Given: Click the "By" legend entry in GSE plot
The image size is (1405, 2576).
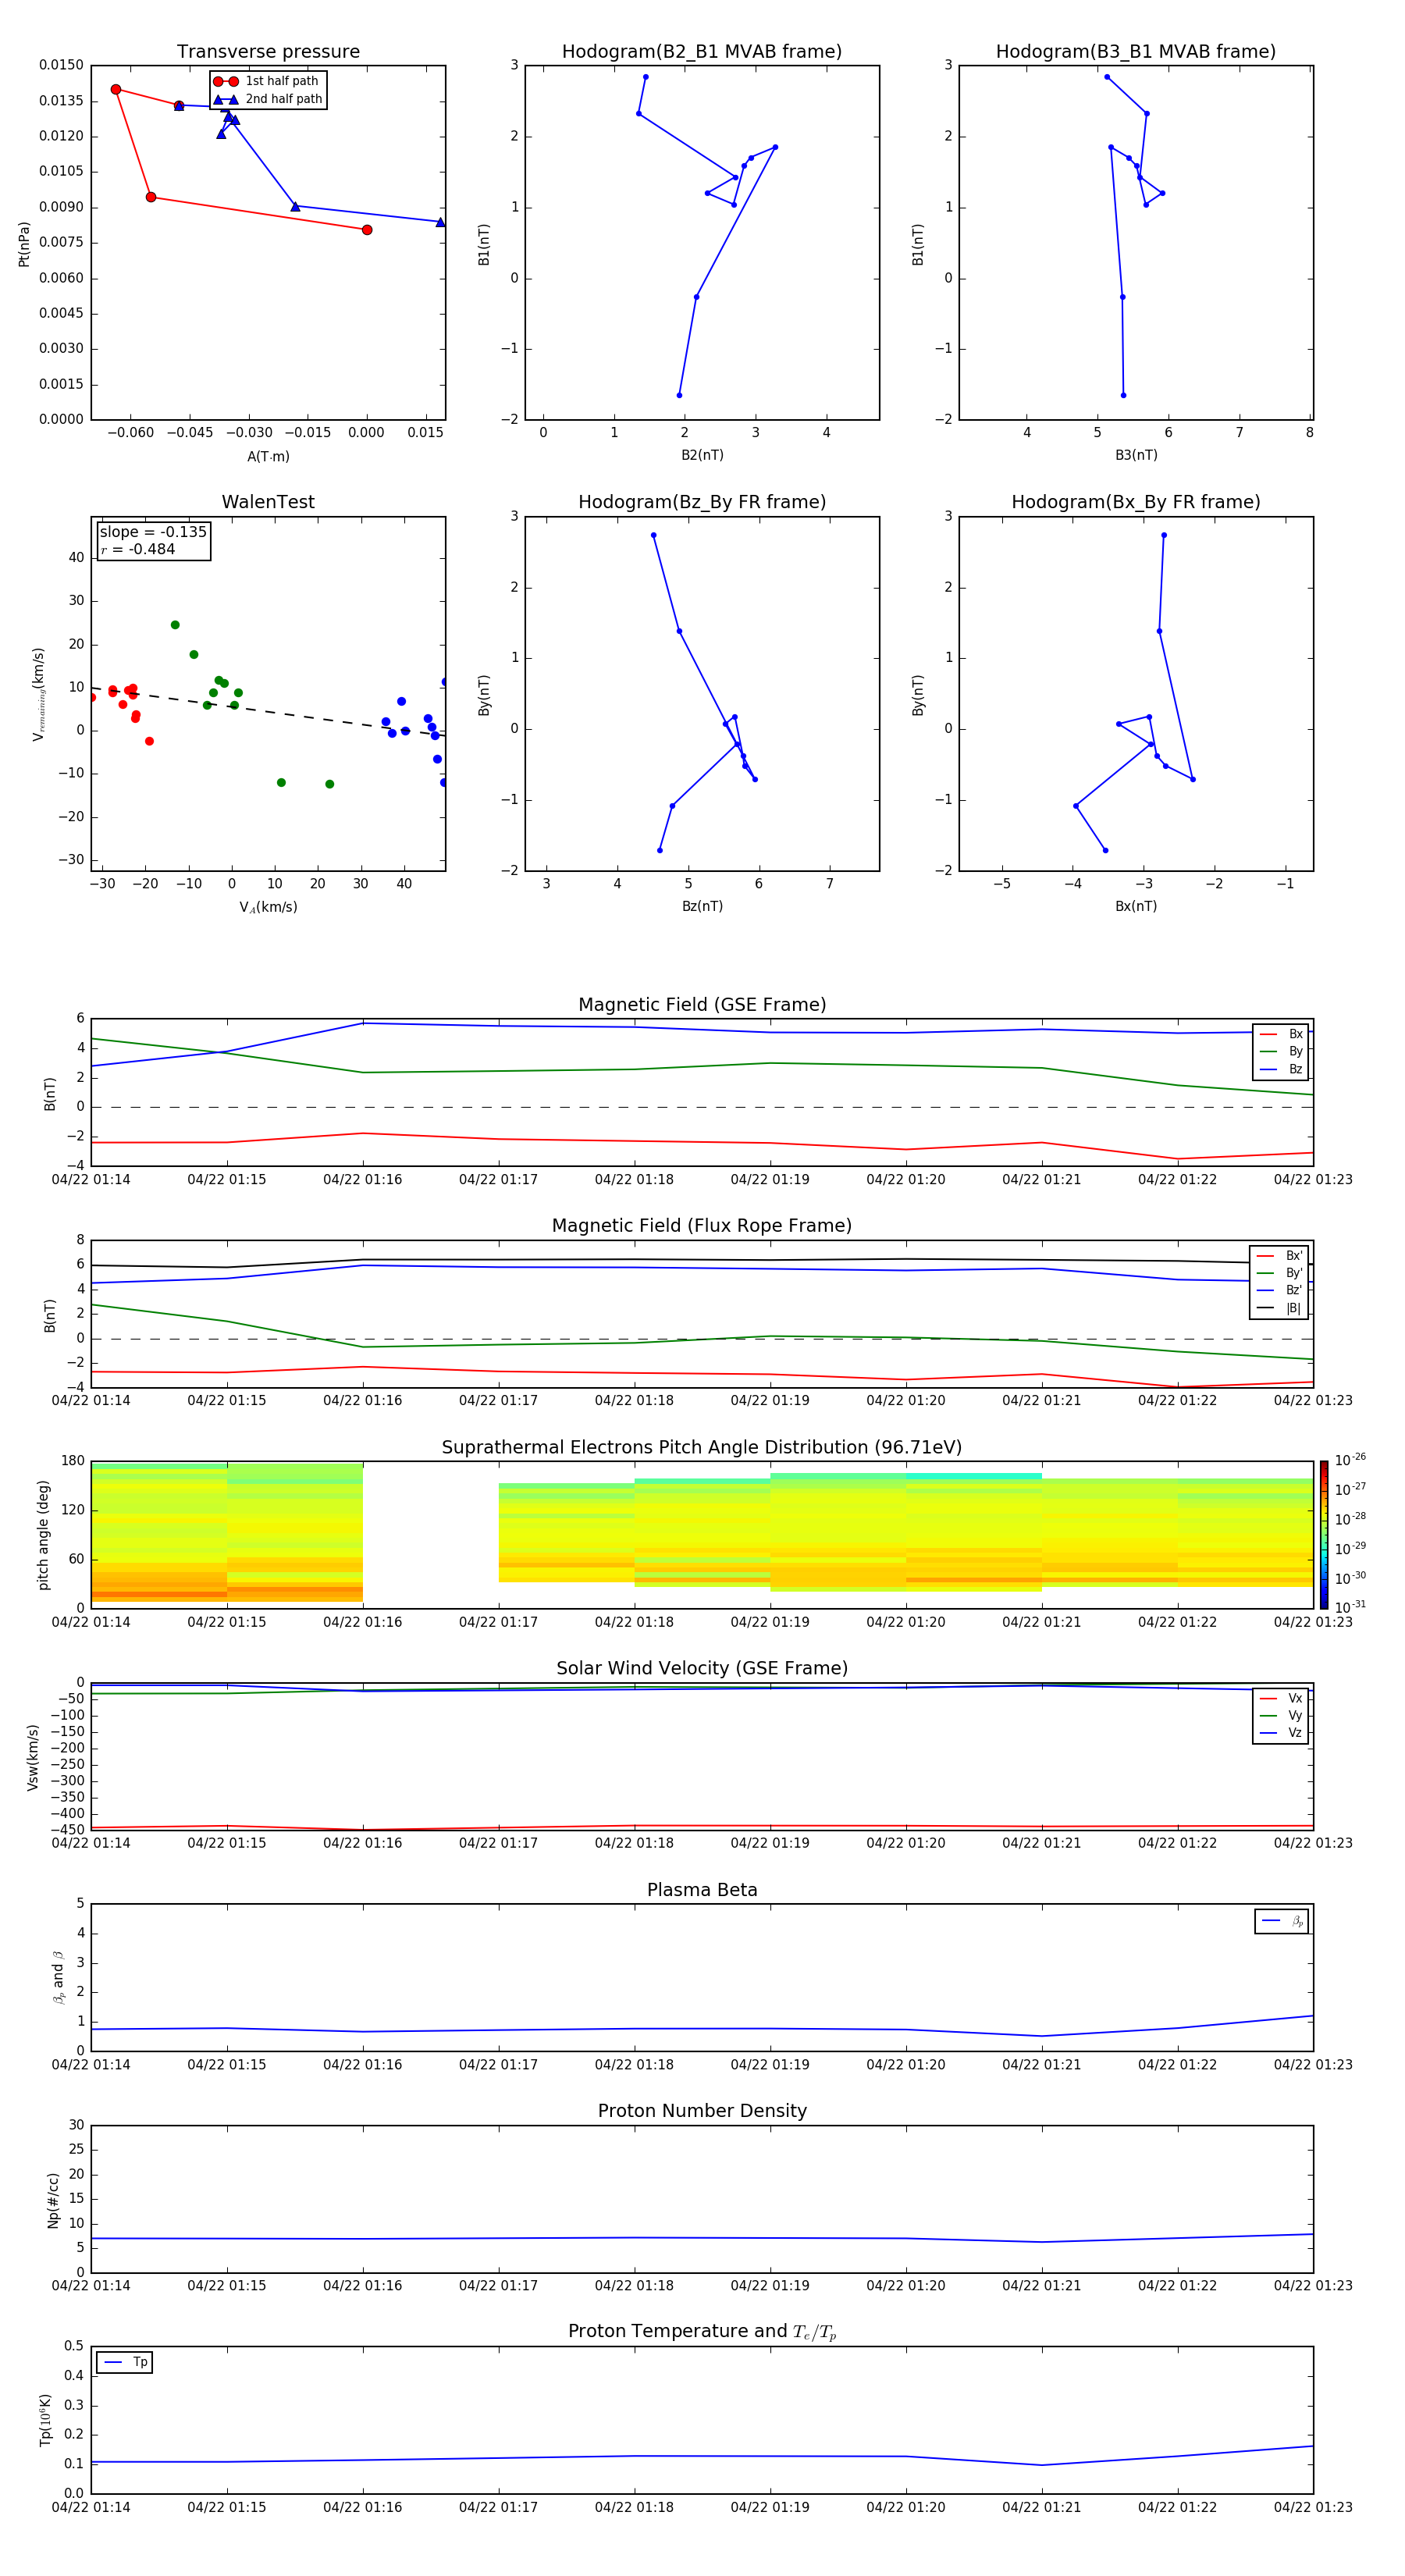Looking at the screenshot, I should (x=1281, y=1052).
